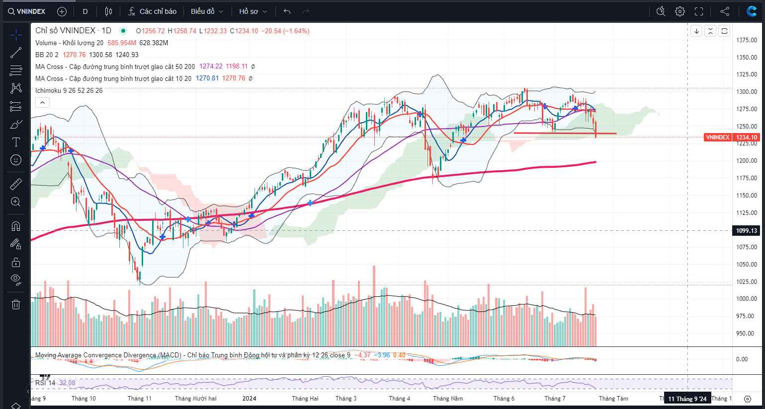Remove drawings with the trash icon
This screenshot has height=409, width=765.
[x=16, y=304]
